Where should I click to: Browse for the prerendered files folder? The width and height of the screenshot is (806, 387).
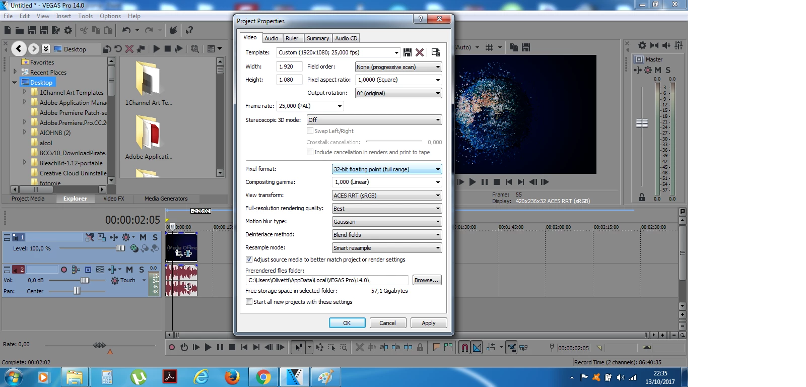point(427,280)
